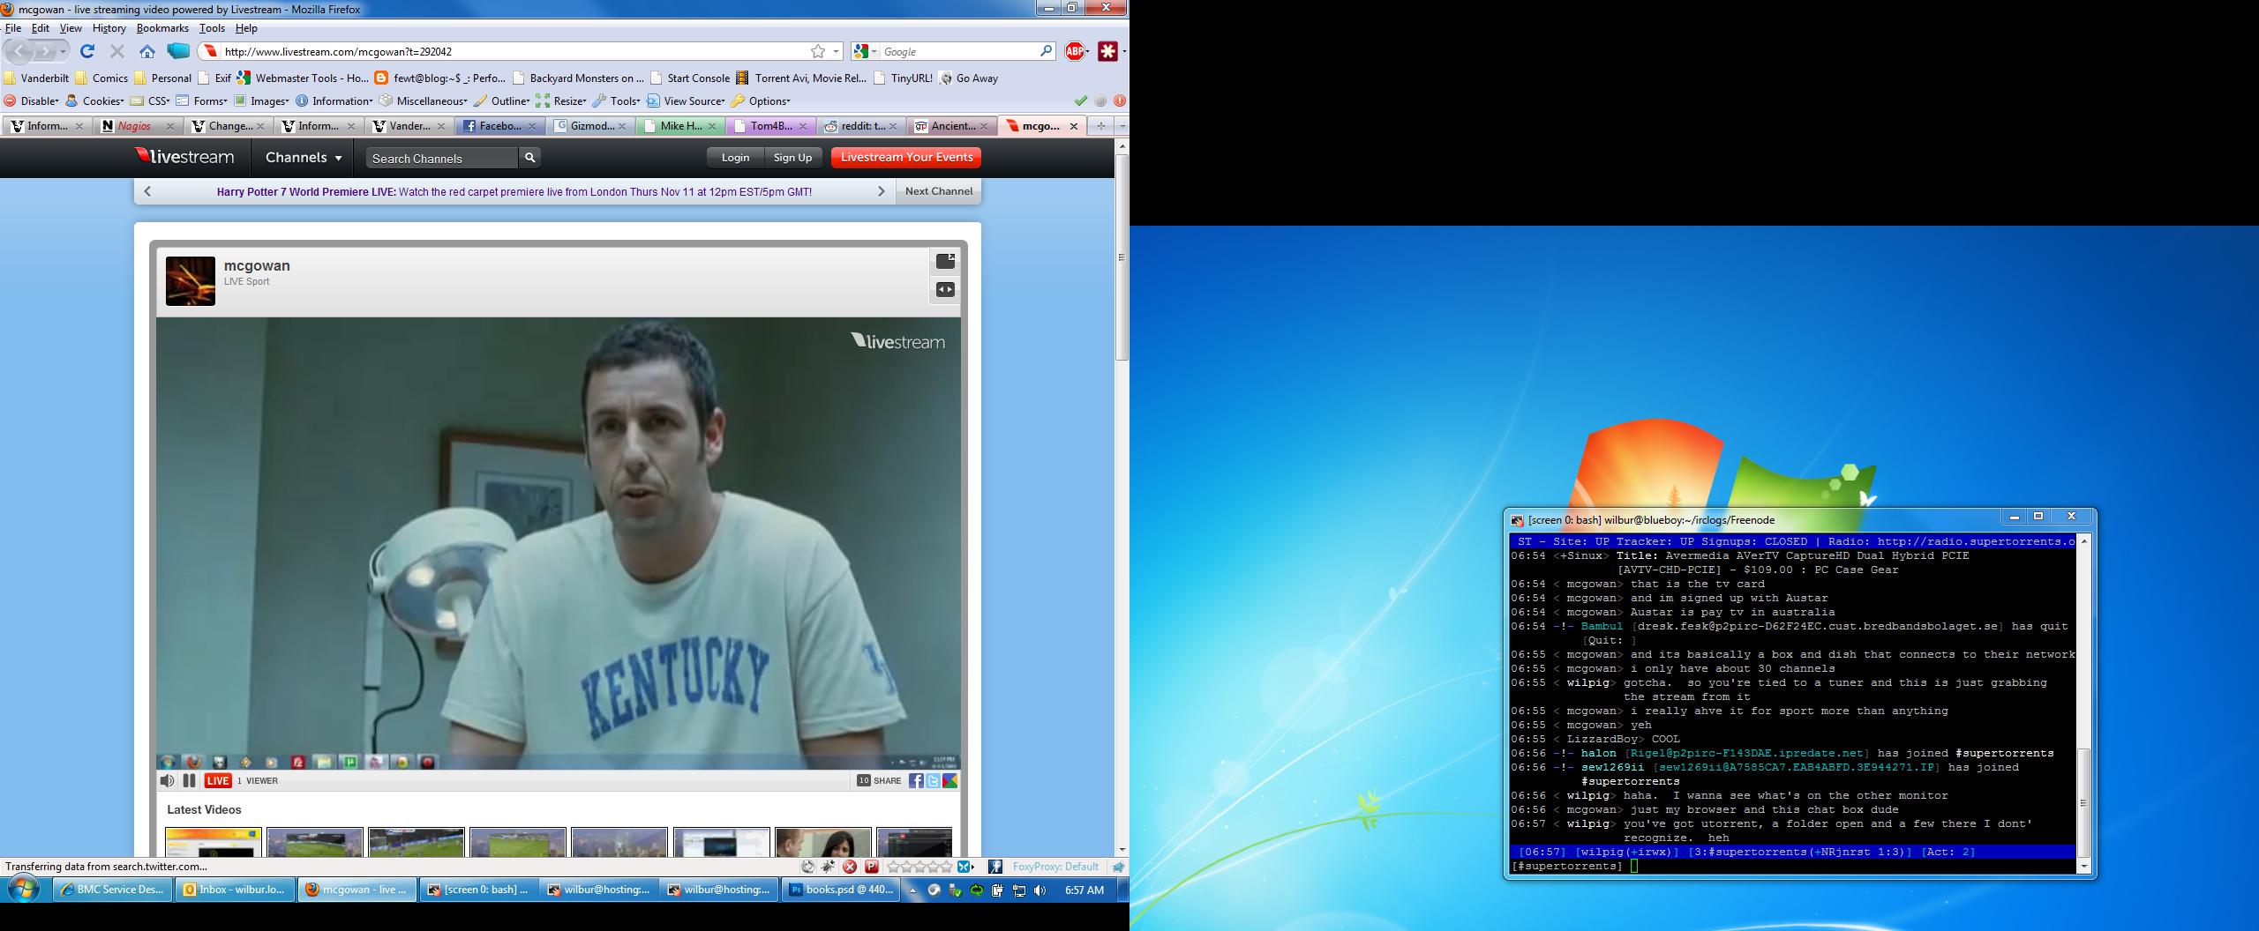The width and height of the screenshot is (2259, 931).
Task: Open the first Latest Videos thumbnail
Action: tap(214, 842)
